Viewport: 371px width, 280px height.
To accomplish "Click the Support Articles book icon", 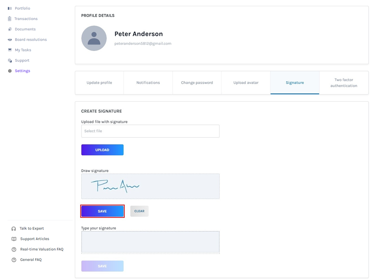I will pos(14,239).
